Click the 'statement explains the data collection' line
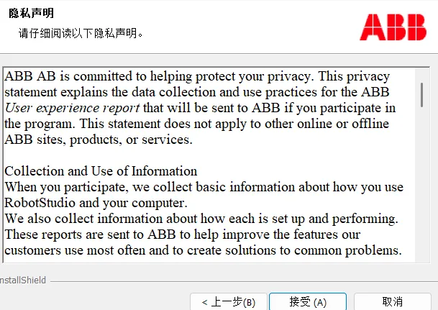The width and height of the screenshot is (438, 310). pyautogui.click(x=197, y=92)
